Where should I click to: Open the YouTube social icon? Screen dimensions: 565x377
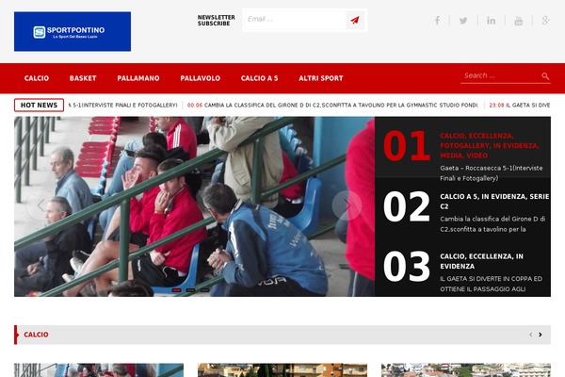pyautogui.click(x=518, y=21)
